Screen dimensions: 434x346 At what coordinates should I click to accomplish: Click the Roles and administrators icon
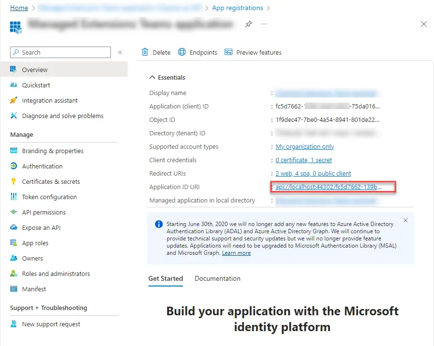coord(13,274)
